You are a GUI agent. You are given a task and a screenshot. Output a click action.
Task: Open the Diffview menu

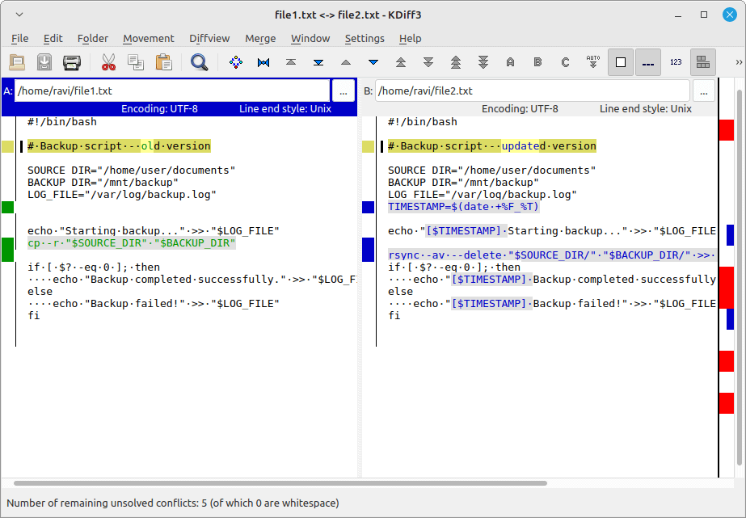pos(209,38)
